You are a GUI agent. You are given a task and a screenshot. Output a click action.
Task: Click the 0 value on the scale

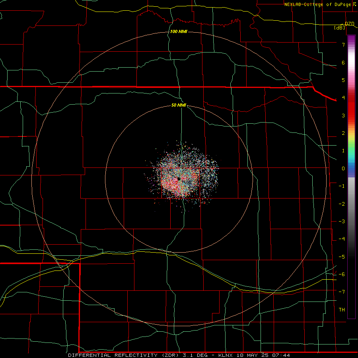tap(343, 169)
